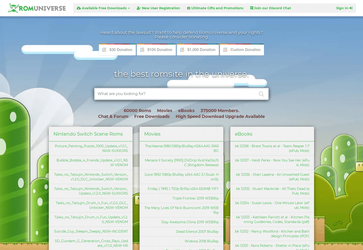This screenshot has width=363, height=250.
Task: Choose the $100 Donation button
Action: [156, 50]
